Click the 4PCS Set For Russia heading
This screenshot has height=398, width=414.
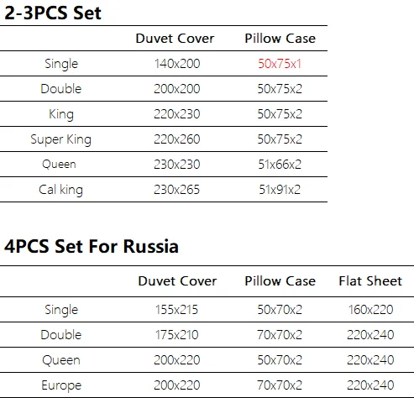[92, 246]
